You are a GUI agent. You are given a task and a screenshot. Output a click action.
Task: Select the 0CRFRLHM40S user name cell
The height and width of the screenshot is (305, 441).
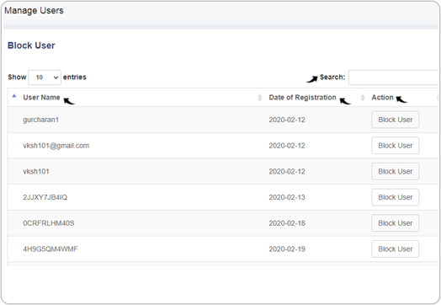tap(48, 223)
